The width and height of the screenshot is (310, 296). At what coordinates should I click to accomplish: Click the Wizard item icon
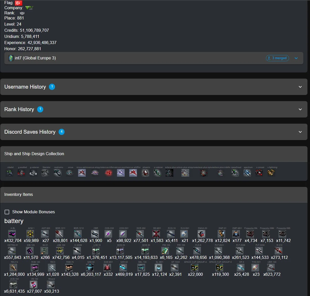pos(51,284)
